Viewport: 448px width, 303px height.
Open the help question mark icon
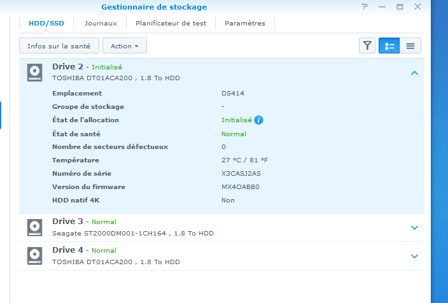click(x=364, y=6)
